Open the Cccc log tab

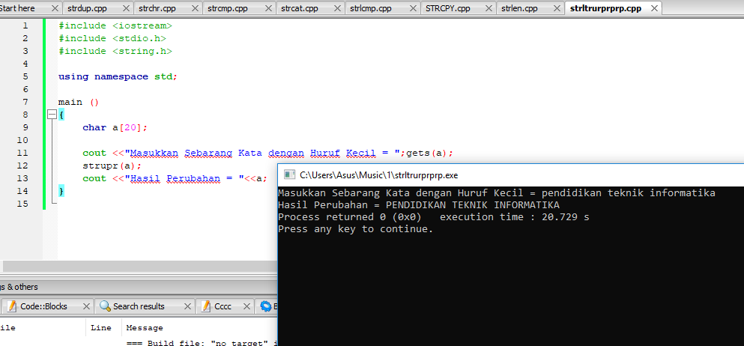coord(223,306)
